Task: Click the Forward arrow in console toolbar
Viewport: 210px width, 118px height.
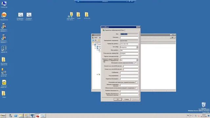Action: point(95,40)
